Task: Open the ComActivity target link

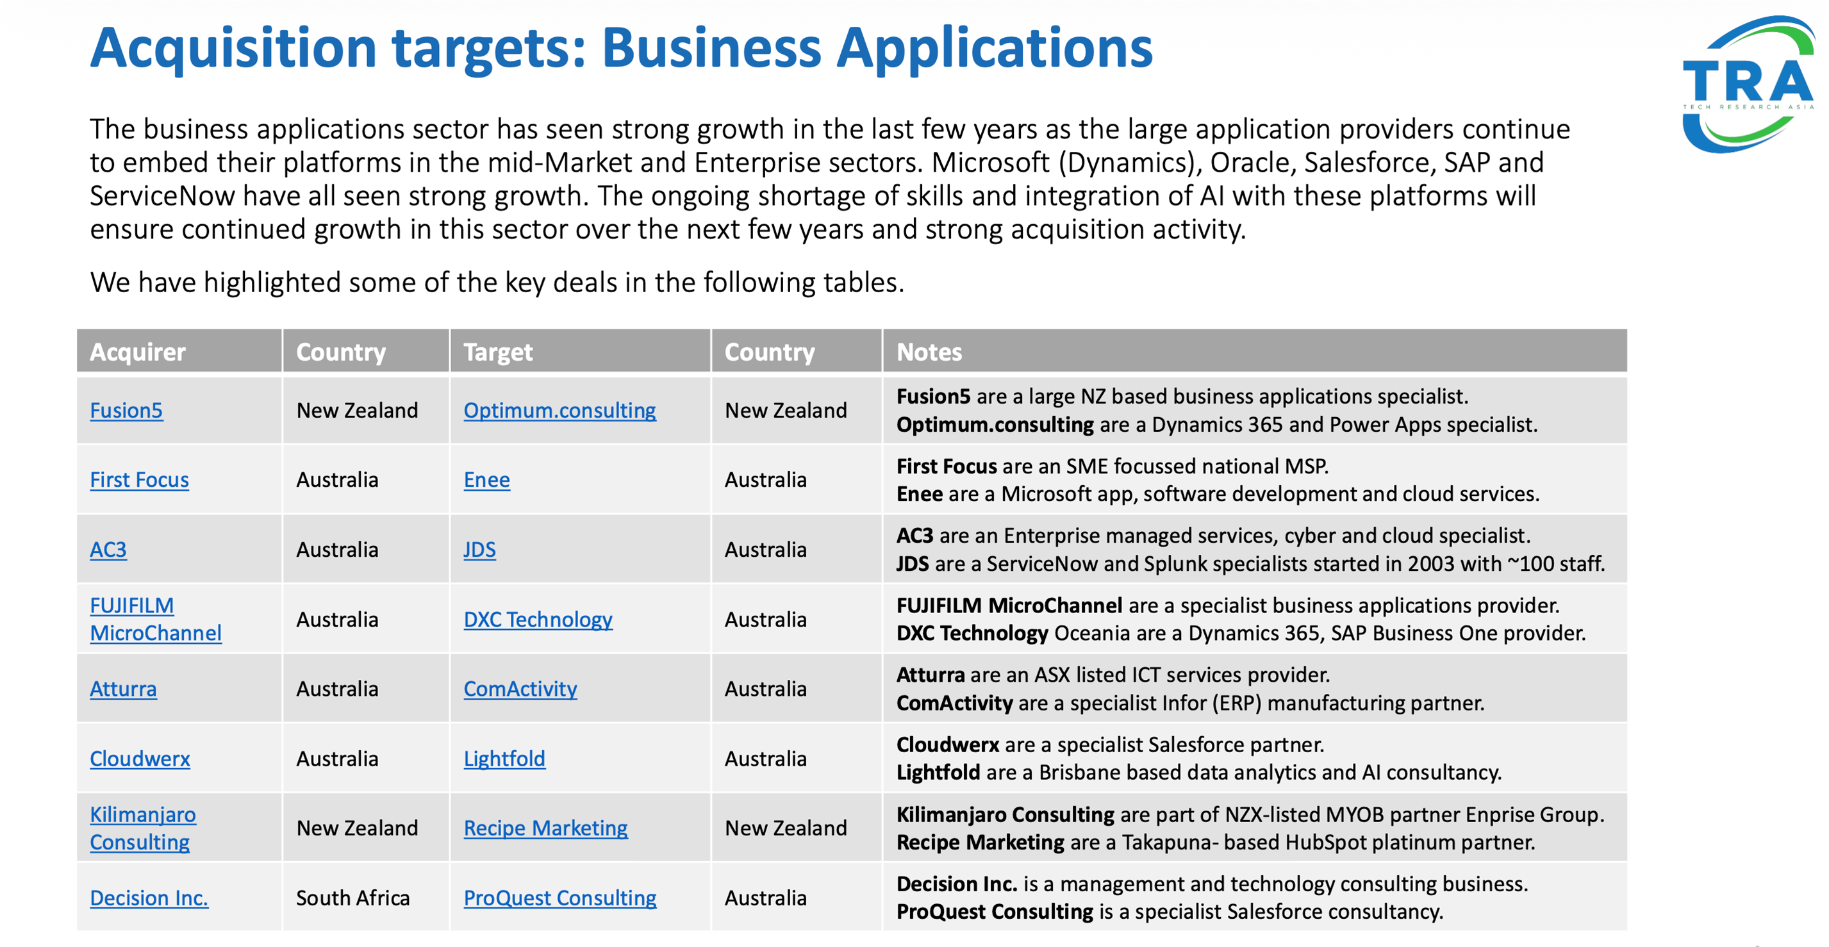Action: click(x=520, y=689)
